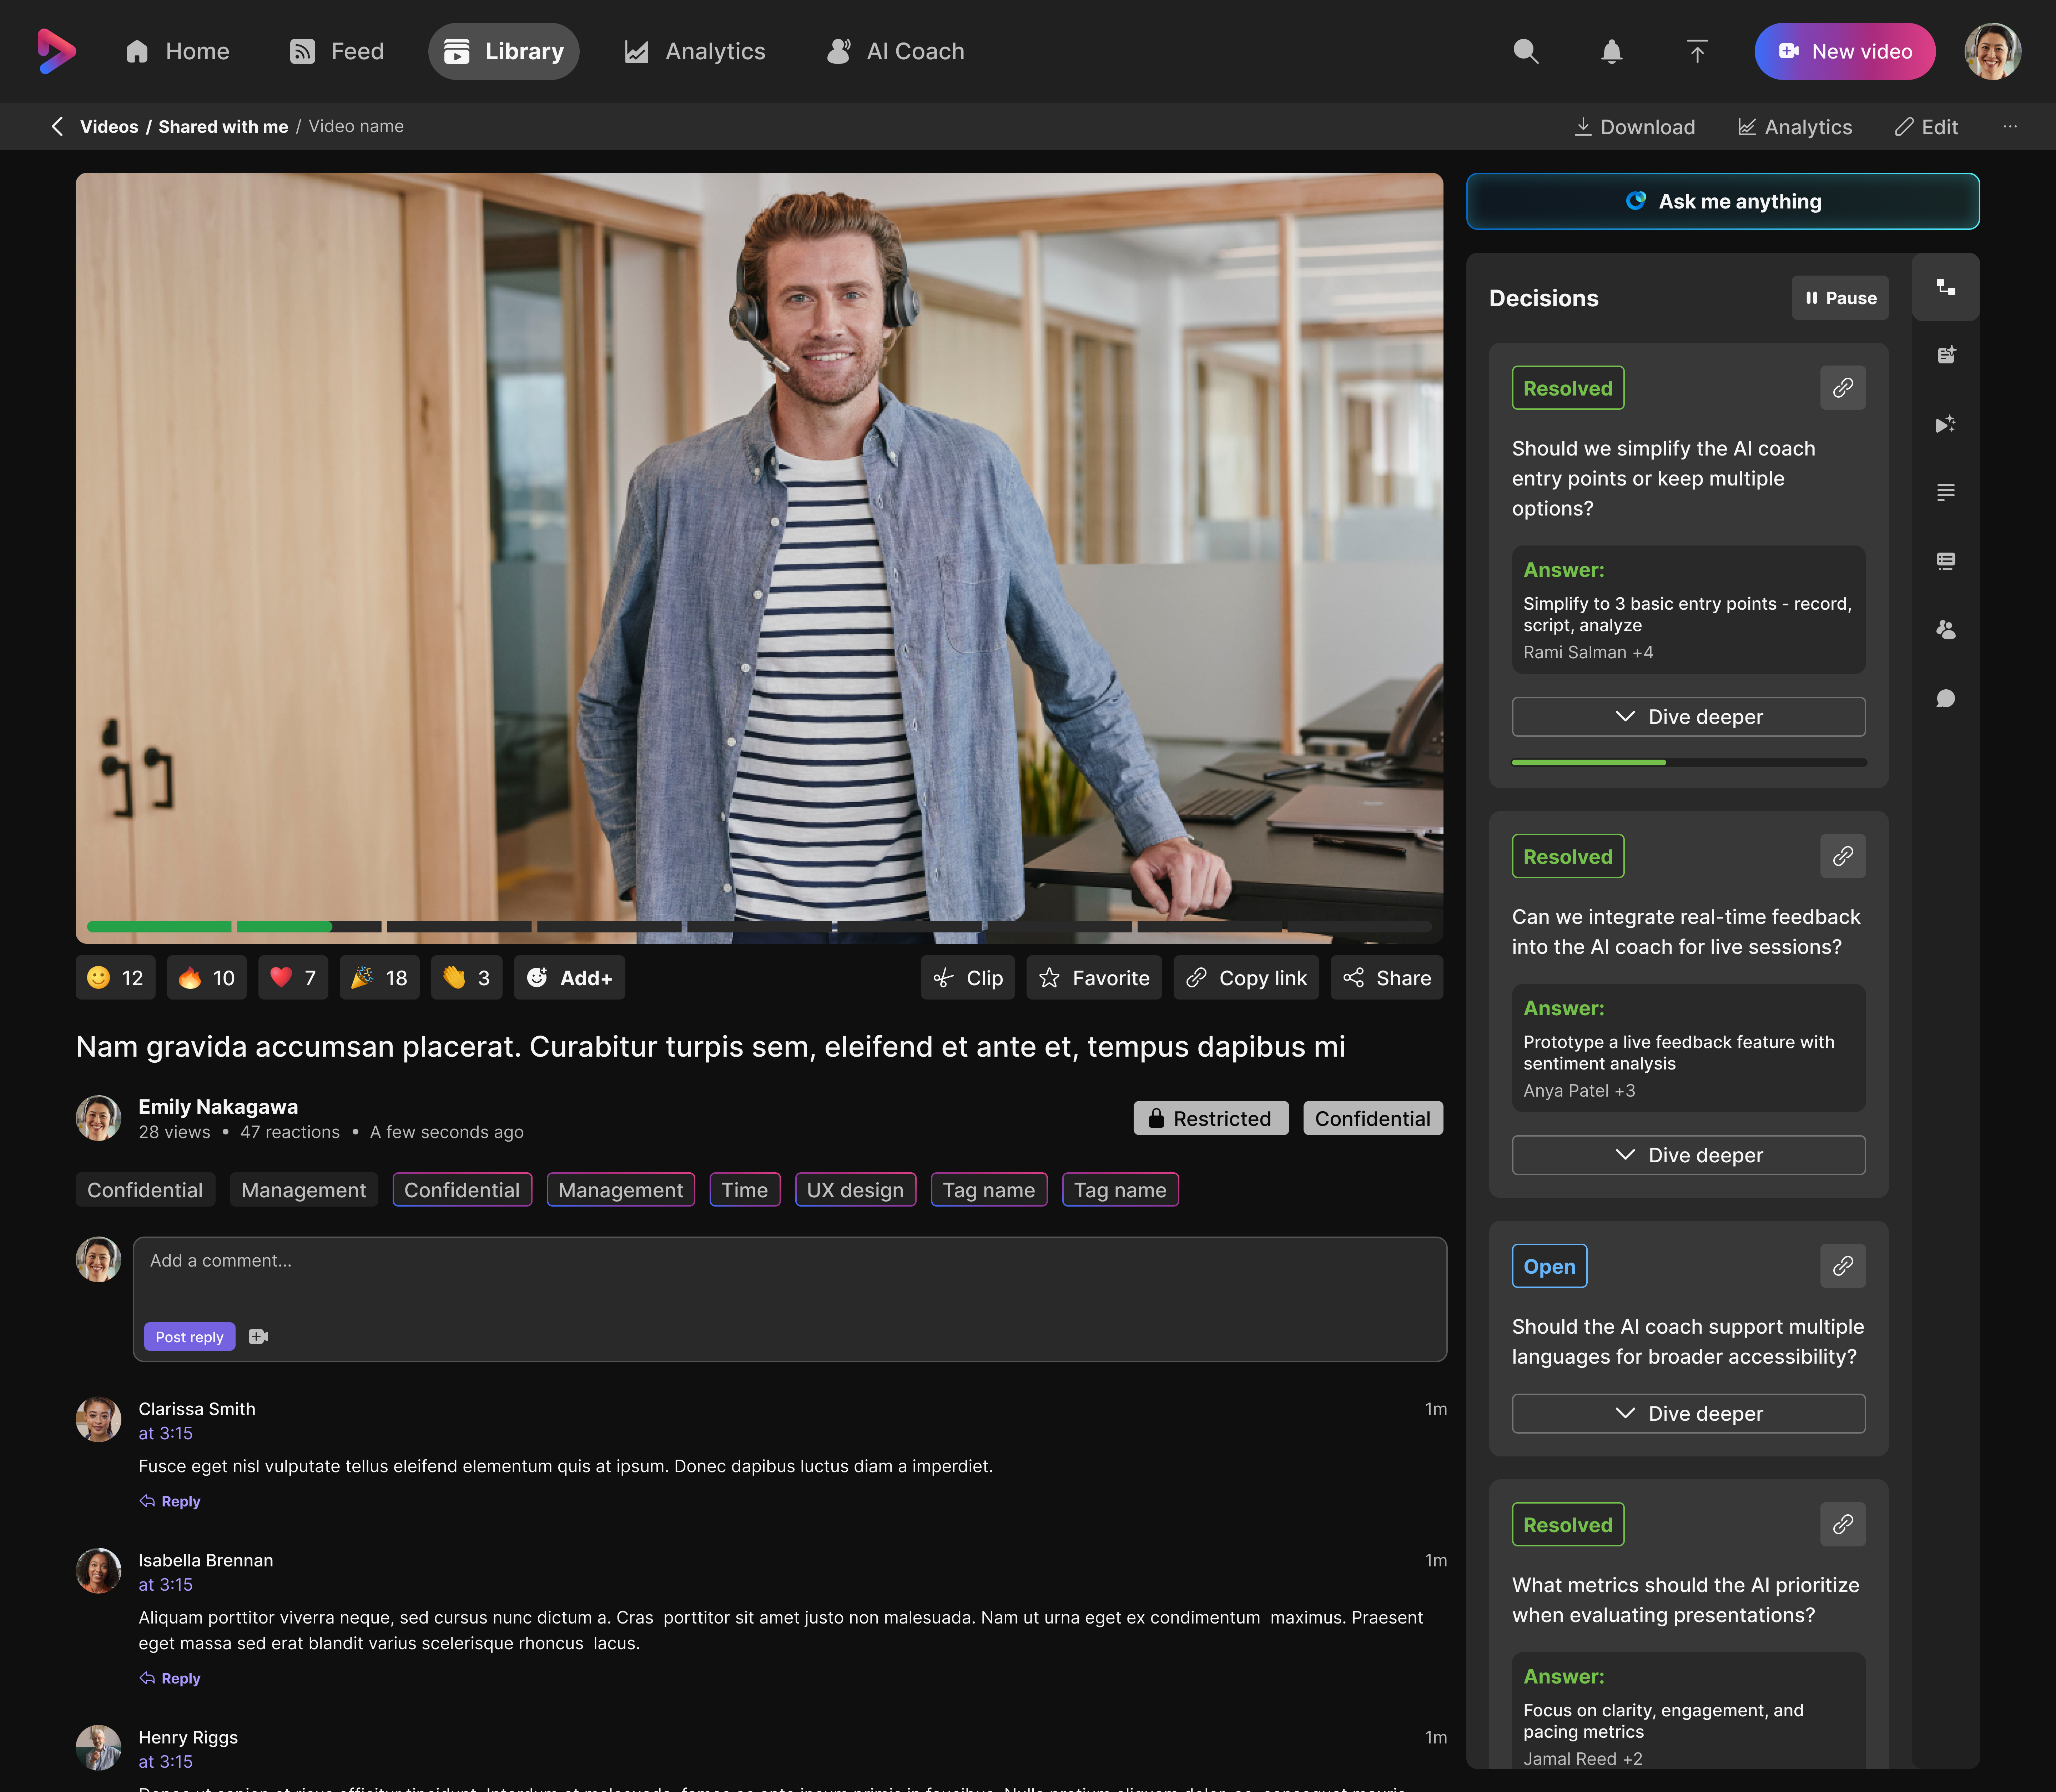This screenshot has height=1792, width=2056.
Task: Pause the Decisions panel
Action: point(1840,298)
